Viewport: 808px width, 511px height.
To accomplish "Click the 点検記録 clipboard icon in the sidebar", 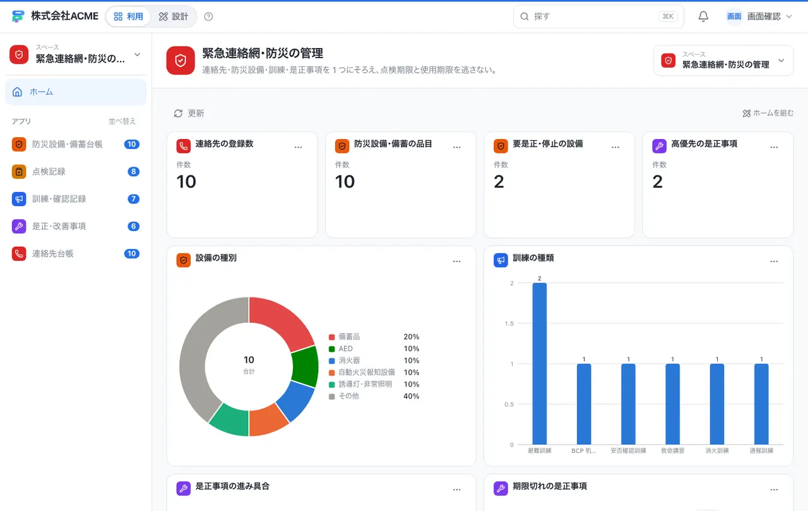I will pyautogui.click(x=19, y=171).
